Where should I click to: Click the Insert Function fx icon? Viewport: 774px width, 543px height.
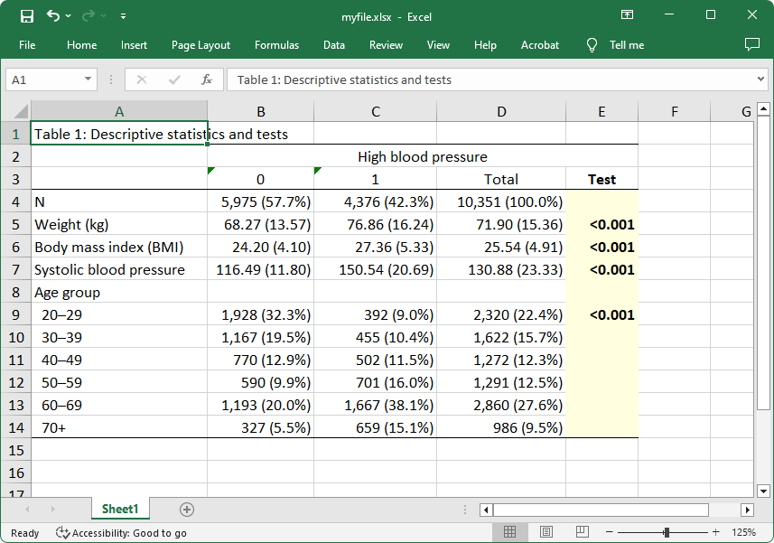pyautogui.click(x=206, y=80)
